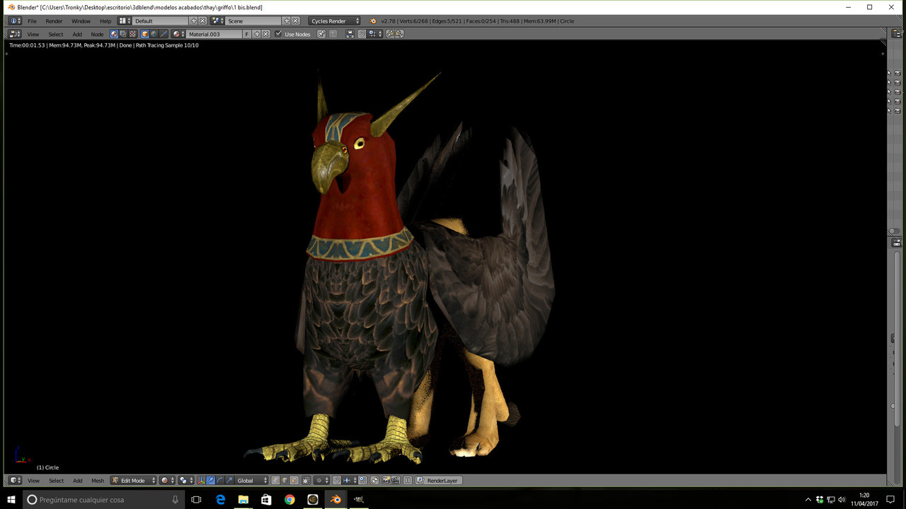Add a new screen layout with plus
Image resolution: width=906 pixels, height=509 pixels.
[193, 21]
